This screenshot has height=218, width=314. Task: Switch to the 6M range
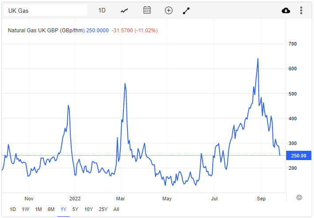(x=51, y=209)
